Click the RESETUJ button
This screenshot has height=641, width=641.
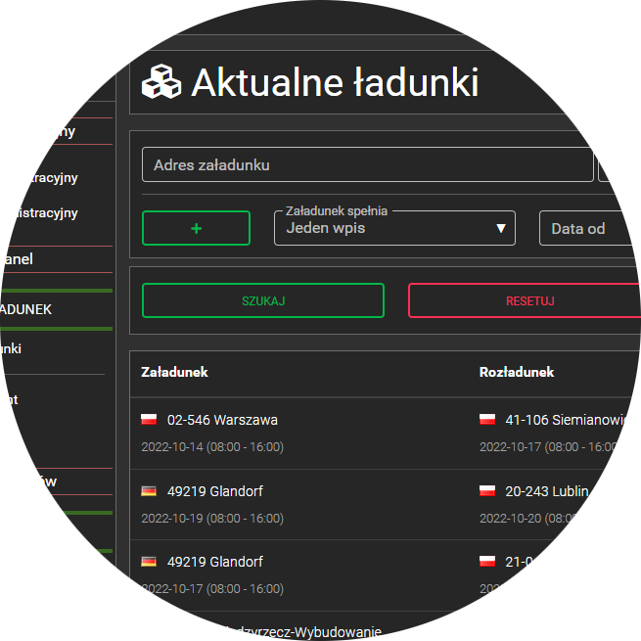point(525,300)
